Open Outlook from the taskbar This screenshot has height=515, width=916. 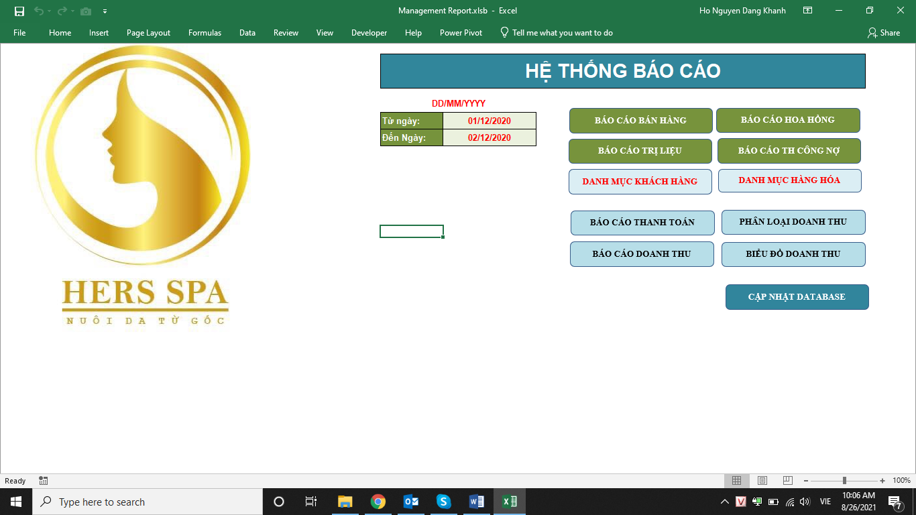[411, 502]
